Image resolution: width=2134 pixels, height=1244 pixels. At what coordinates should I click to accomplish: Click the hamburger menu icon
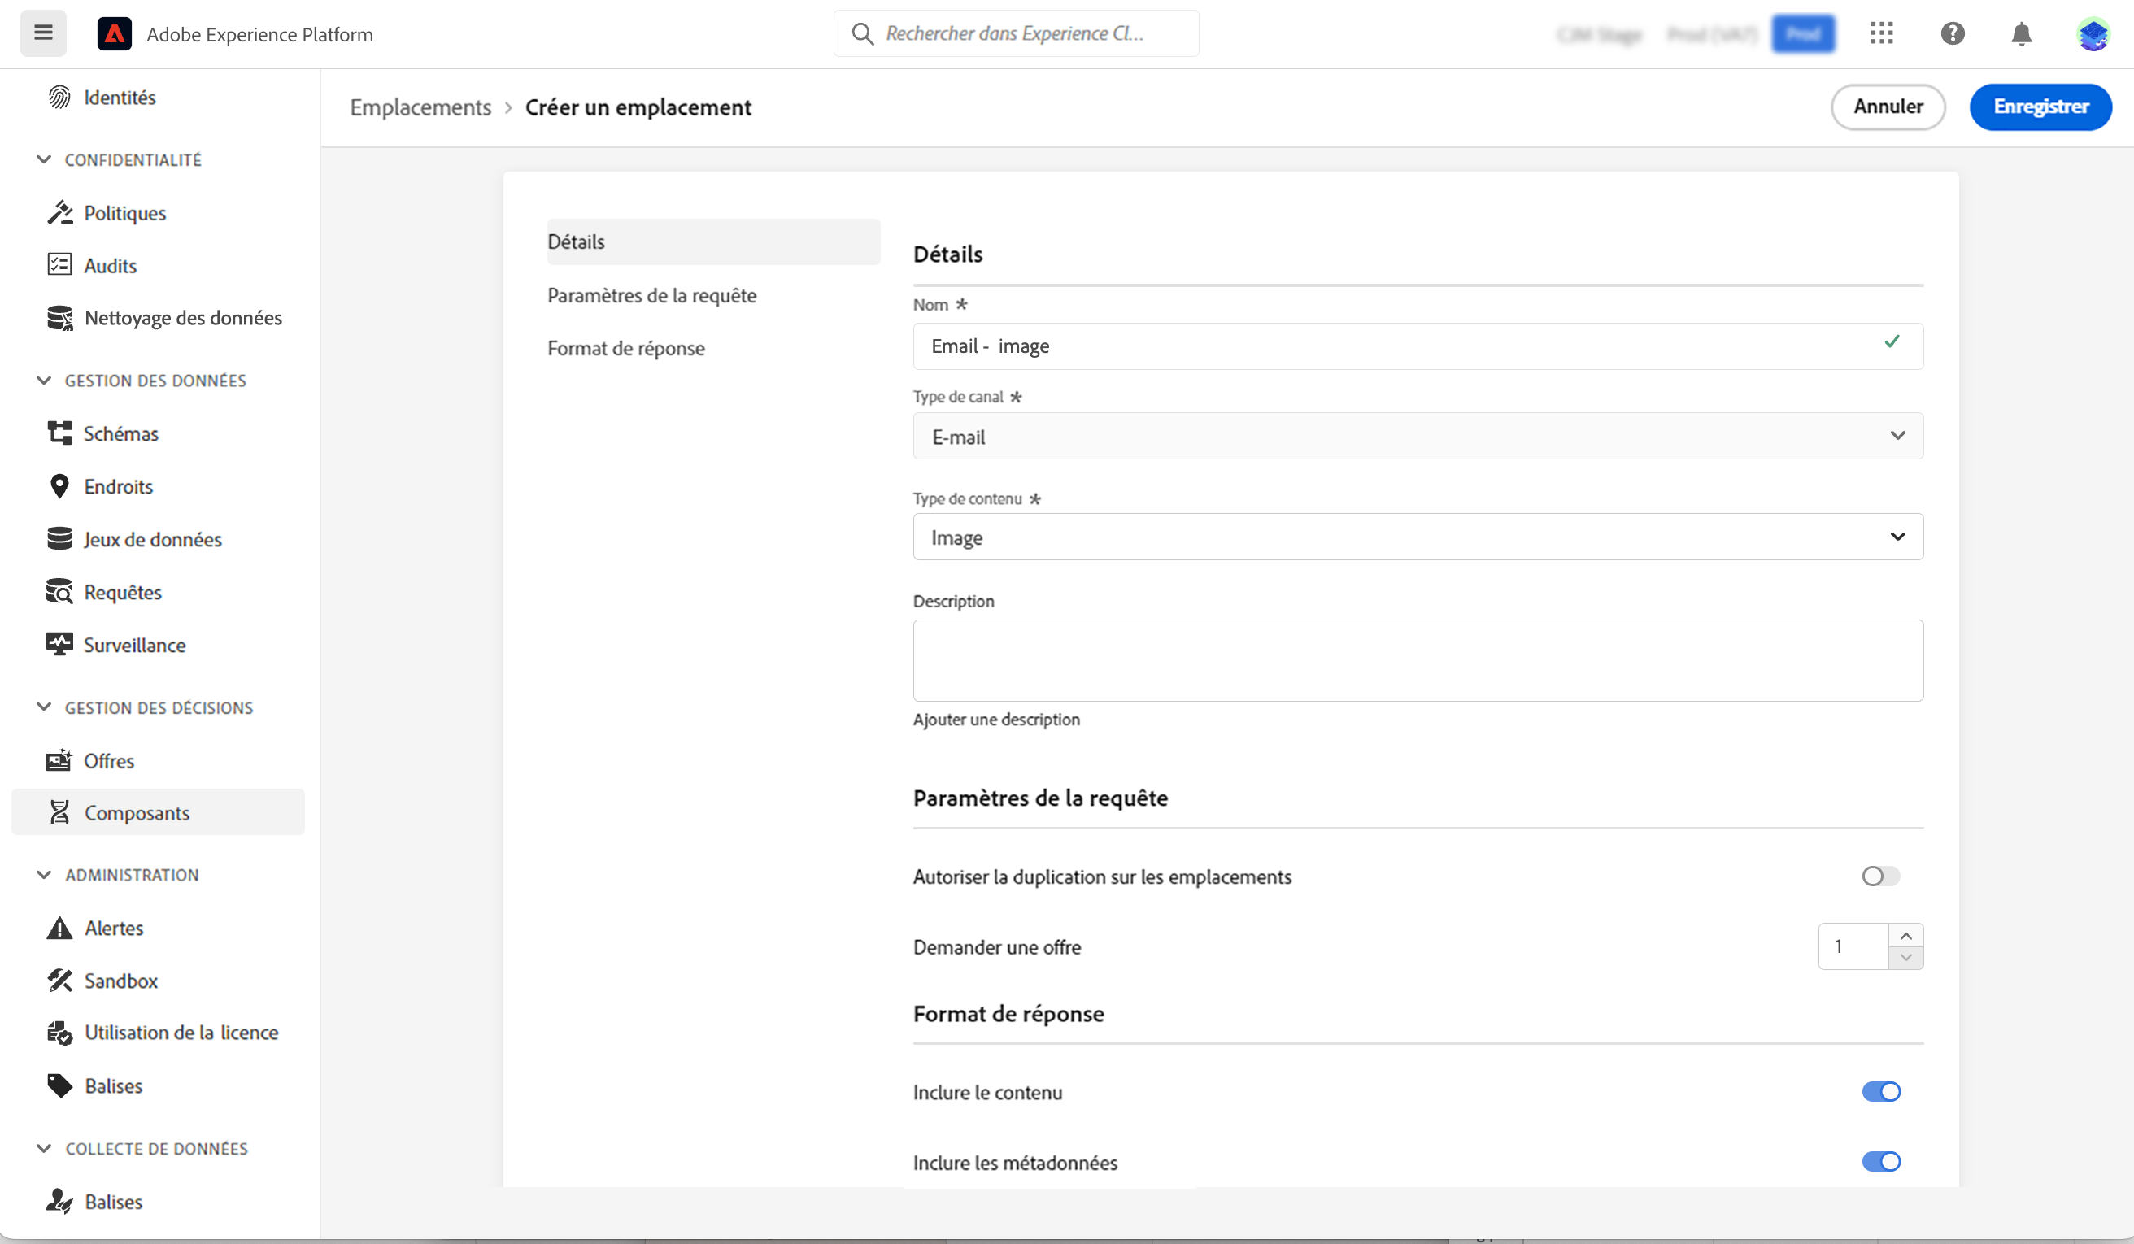(43, 34)
